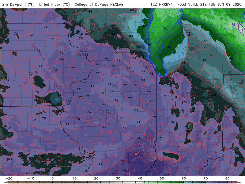245x184 pixels.
Task: Click the 60 label on the color scale
Action: (184, 178)
